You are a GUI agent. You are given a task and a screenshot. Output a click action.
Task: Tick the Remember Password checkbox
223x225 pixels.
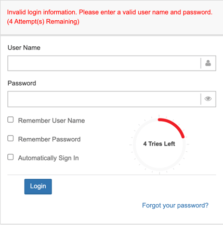(10, 138)
